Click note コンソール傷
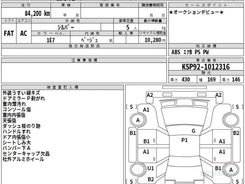The image size is (245, 184). [17, 109]
